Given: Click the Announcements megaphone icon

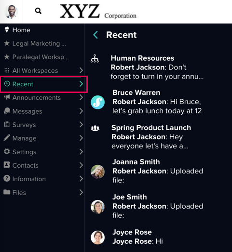Looking at the screenshot, I should [x=7, y=97].
